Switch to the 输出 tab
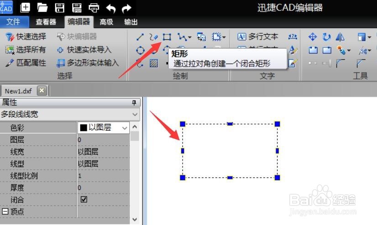Viewport: 377px width, 225px height. 131,22
